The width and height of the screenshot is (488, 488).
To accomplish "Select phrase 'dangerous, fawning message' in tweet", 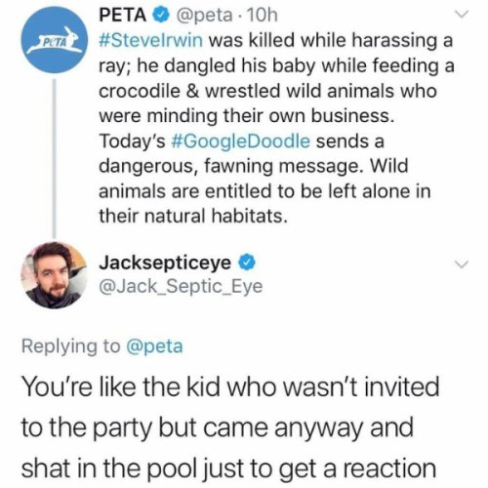I will pyautogui.click(x=232, y=167).
